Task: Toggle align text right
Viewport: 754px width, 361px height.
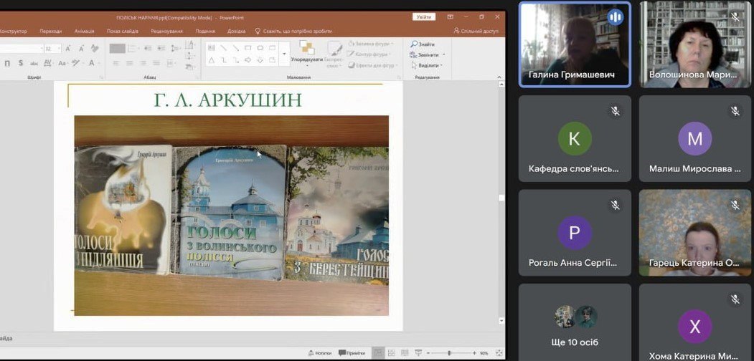Action: point(143,63)
